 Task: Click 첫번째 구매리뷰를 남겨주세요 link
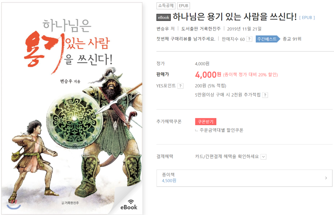186,39
